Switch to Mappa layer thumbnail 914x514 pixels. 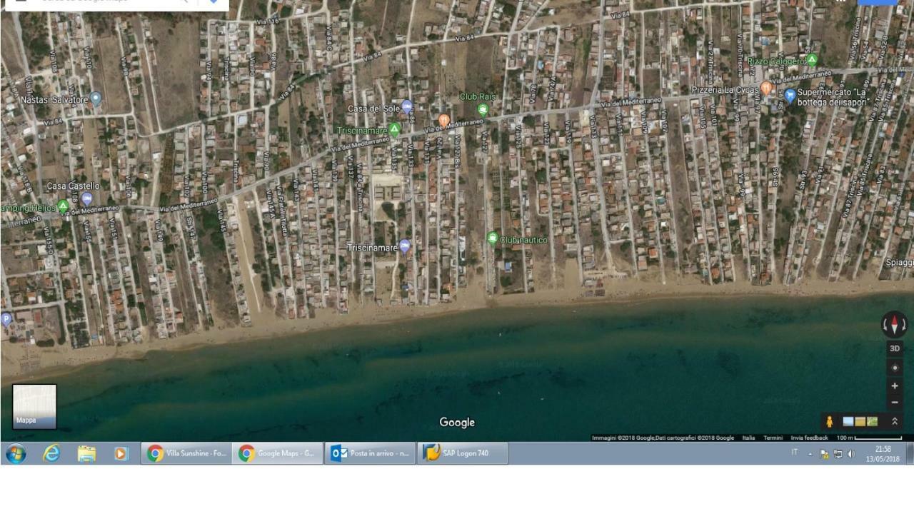[x=34, y=407]
